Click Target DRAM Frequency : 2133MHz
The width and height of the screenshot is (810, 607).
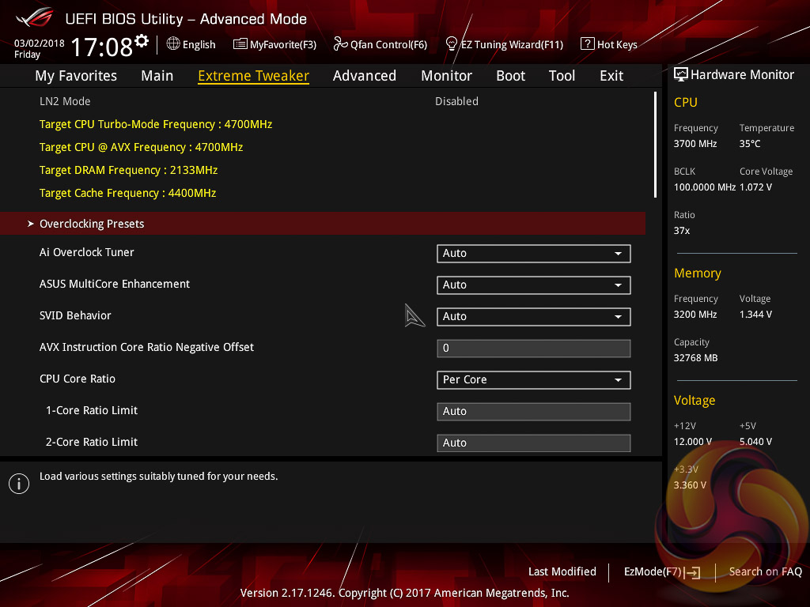pos(129,170)
